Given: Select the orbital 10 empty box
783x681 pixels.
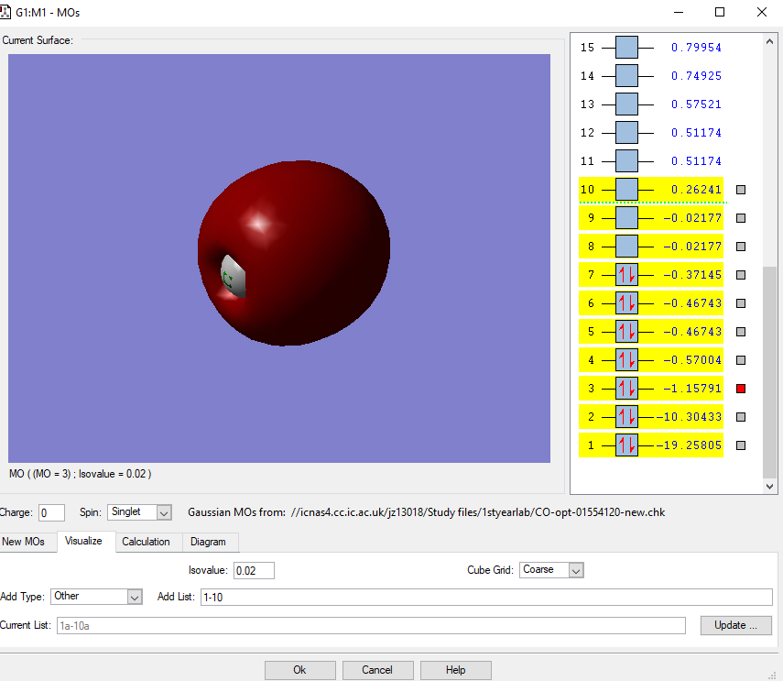Looking at the screenshot, I should tap(626, 190).
